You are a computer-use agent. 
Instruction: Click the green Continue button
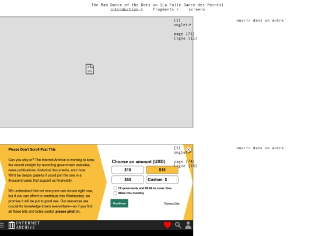coord(120,203)
